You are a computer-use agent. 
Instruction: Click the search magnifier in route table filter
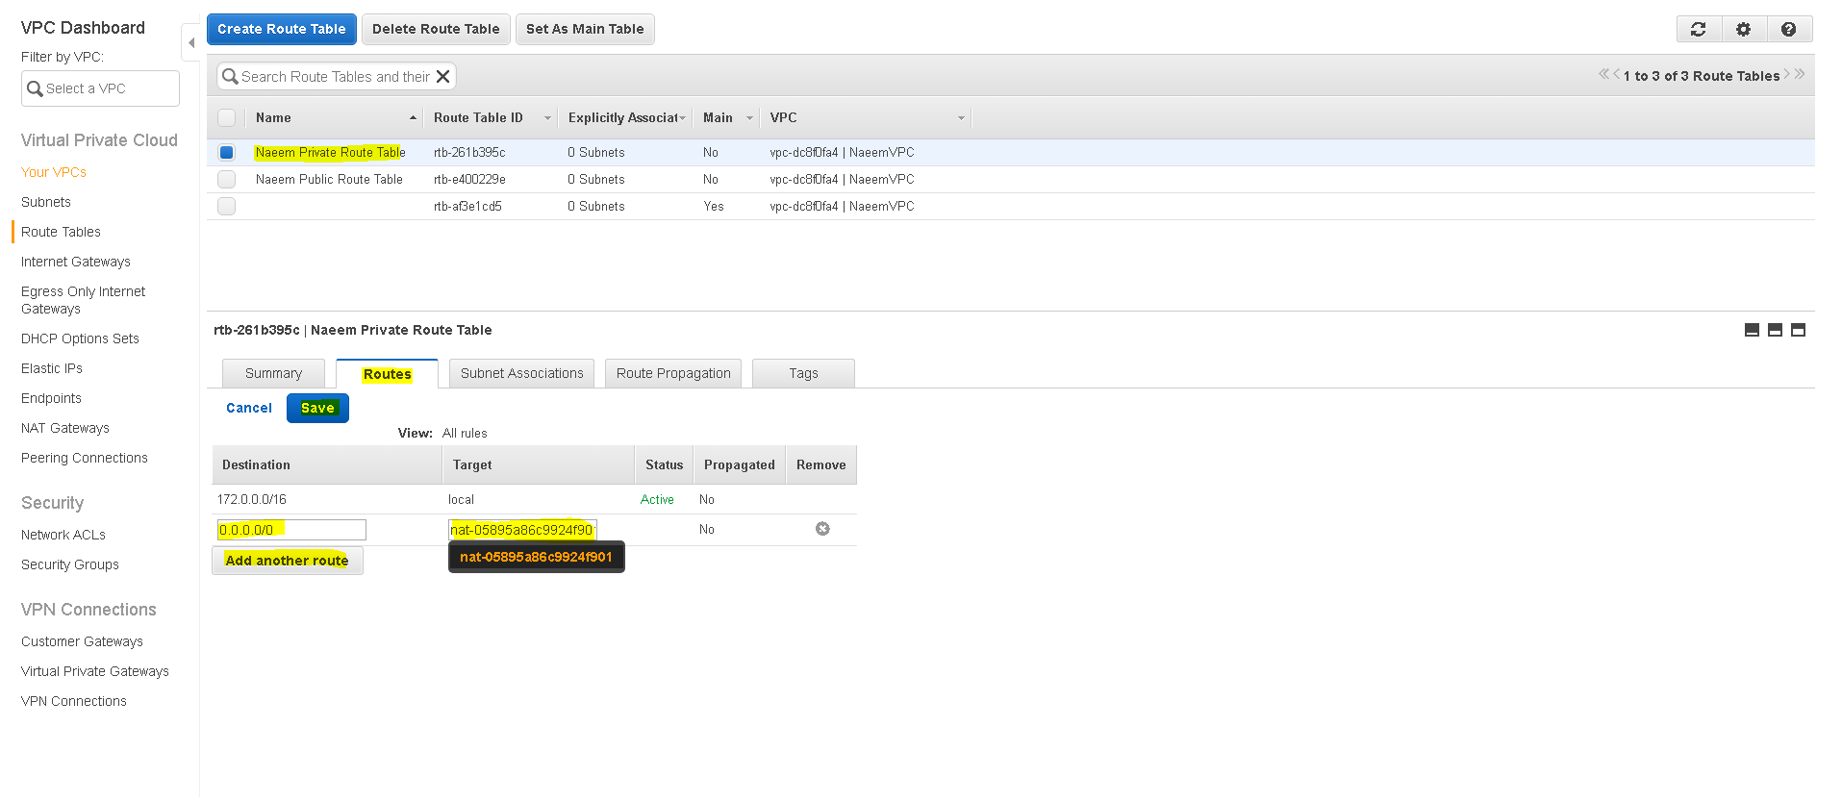tap(230, 76)
